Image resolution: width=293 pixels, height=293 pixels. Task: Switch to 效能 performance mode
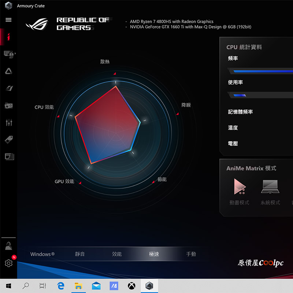(117, 254)
